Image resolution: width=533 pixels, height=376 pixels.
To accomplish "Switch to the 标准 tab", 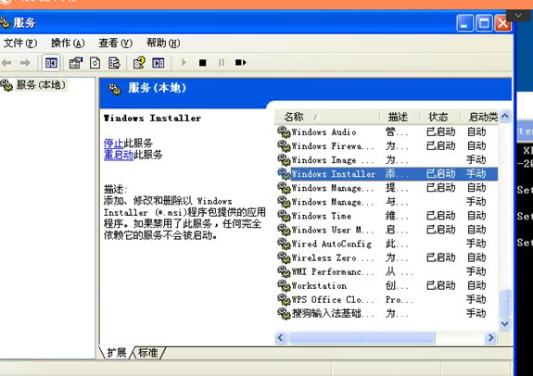I will coord(148,353).
